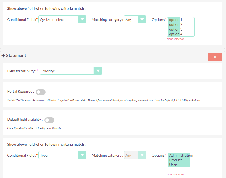Open the disabled lower Matching category dropdown
Screen dimensions: 226x178
[x=135, y=155]
